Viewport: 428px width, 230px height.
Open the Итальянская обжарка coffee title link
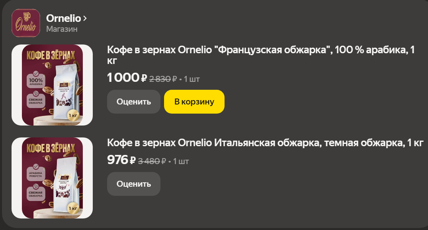coord(265,143)
